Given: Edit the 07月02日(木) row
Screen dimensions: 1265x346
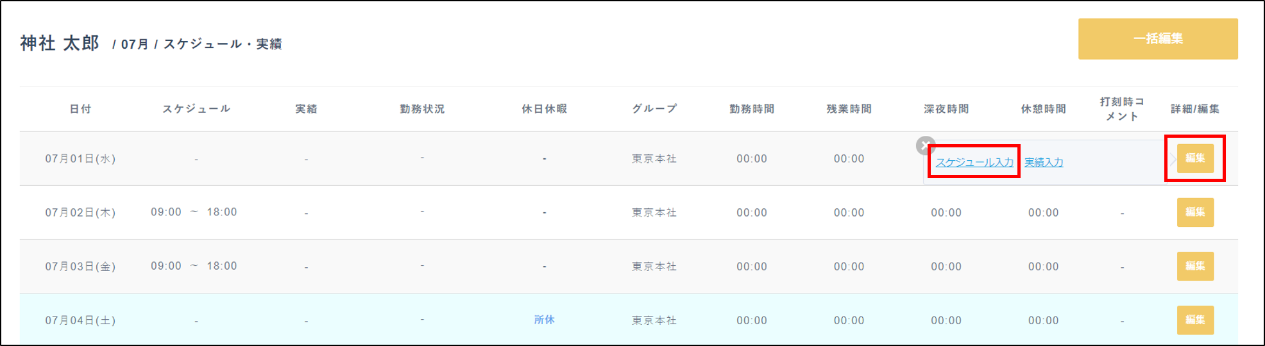Looking at the screenshot, I should [x=1194, y=213].
